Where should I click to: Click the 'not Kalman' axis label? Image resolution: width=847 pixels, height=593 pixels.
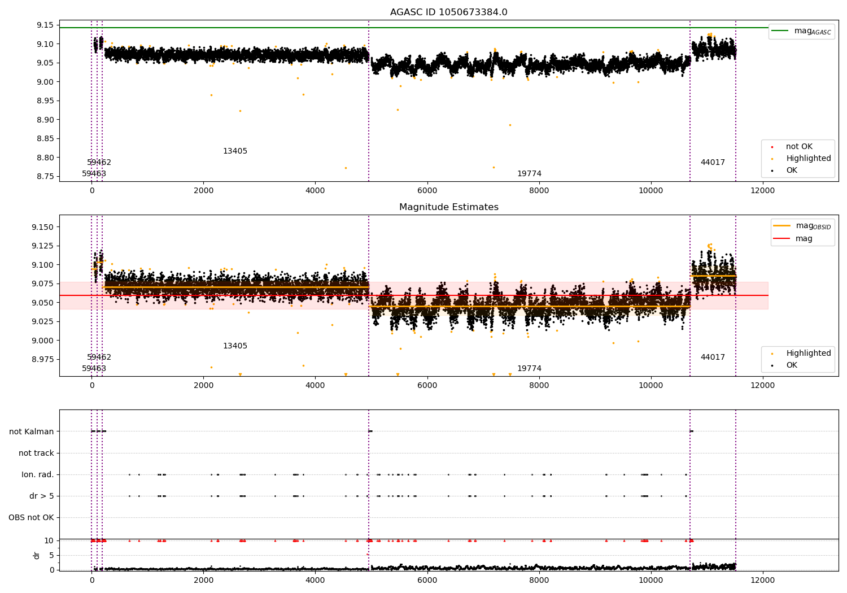[x=32, y=431]
